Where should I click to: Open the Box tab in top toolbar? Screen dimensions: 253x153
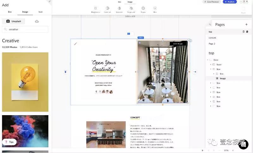[120, 2]
